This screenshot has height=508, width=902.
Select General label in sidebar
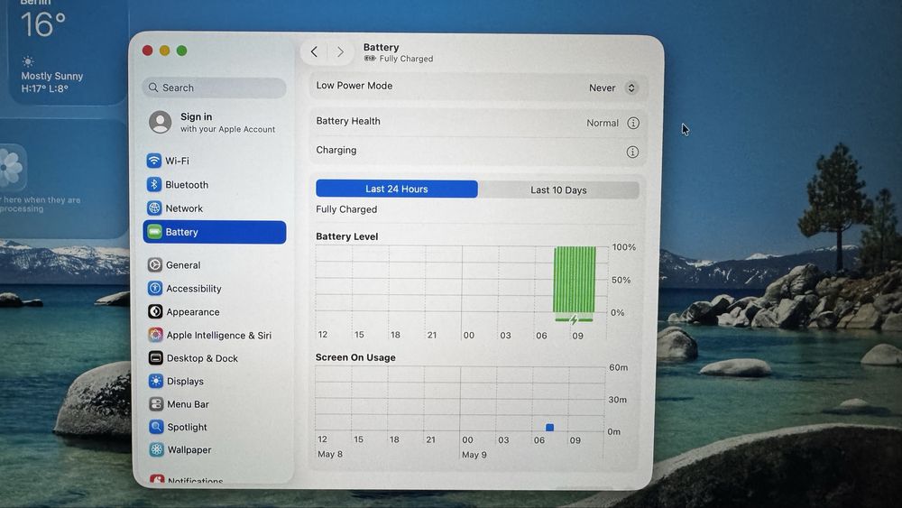point(183,265)
